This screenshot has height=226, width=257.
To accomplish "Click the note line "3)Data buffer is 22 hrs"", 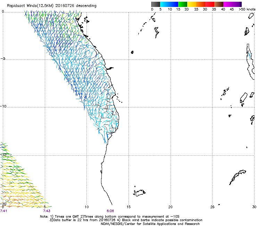I will point(126,220).
